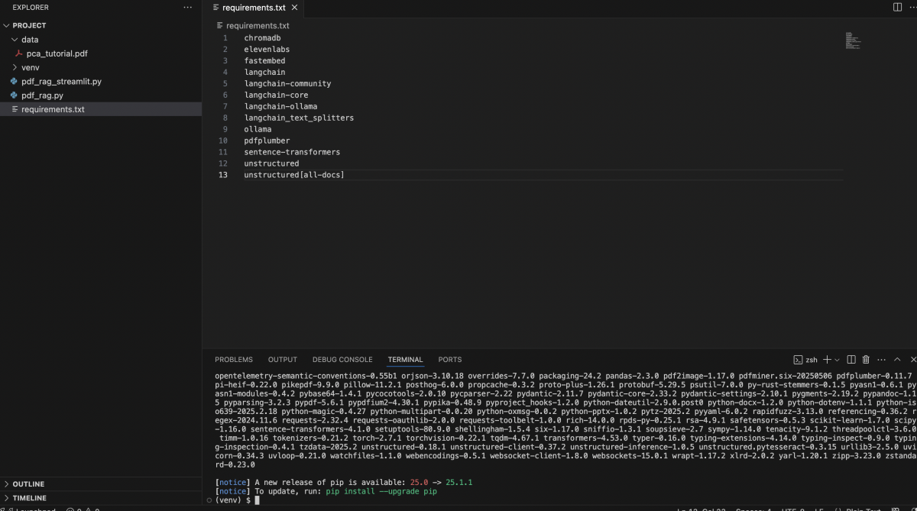The height and width of the screenshot is (511, 917).
Task: Click the pdf_rag.py Python file icon
Action: (x=14, y=95)
